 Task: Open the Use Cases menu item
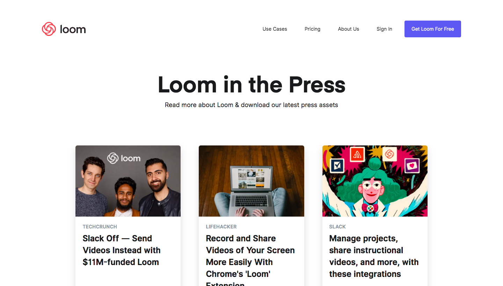click(275, 29)
